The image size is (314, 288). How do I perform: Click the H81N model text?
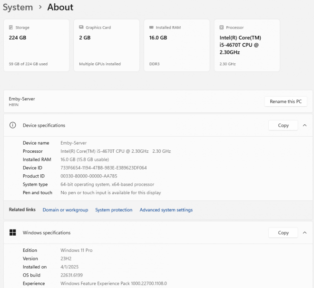click(x=14, y=105)
